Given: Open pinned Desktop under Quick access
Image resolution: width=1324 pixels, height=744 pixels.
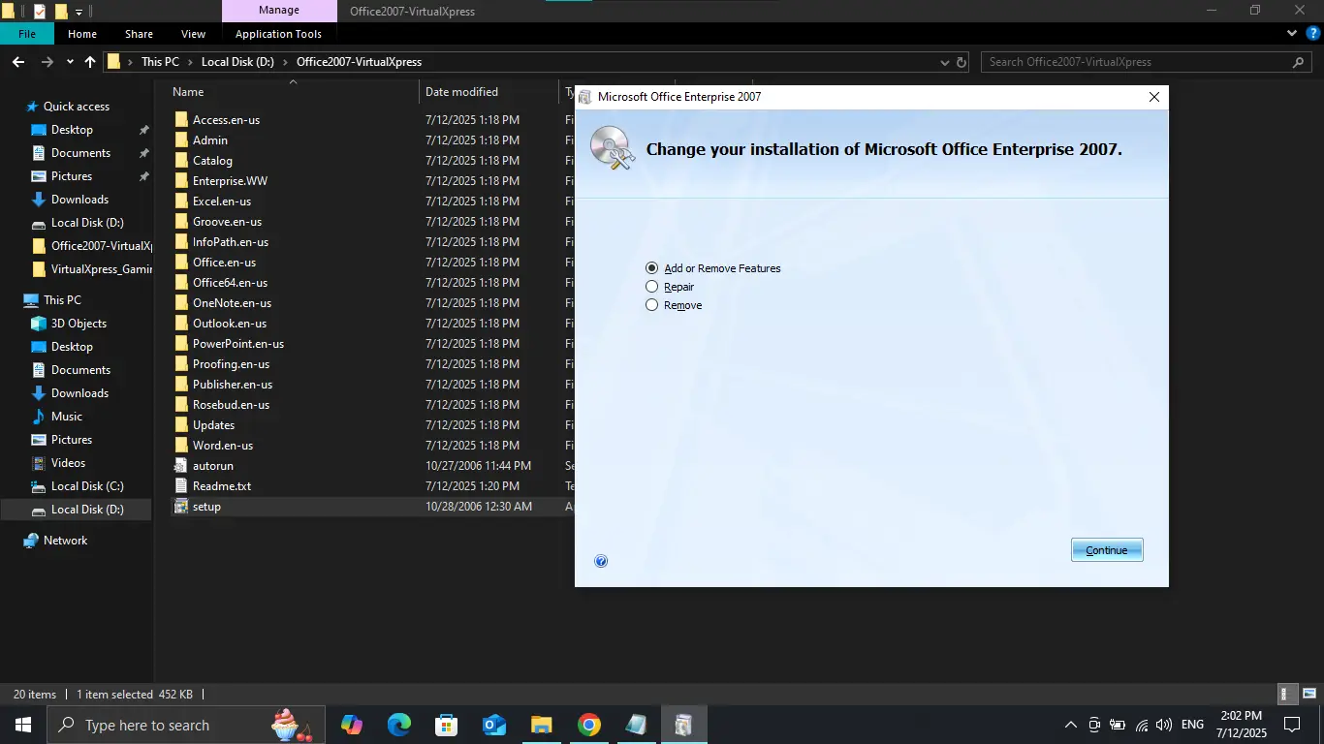Looking at the screenshot, I should pos(72,130).
